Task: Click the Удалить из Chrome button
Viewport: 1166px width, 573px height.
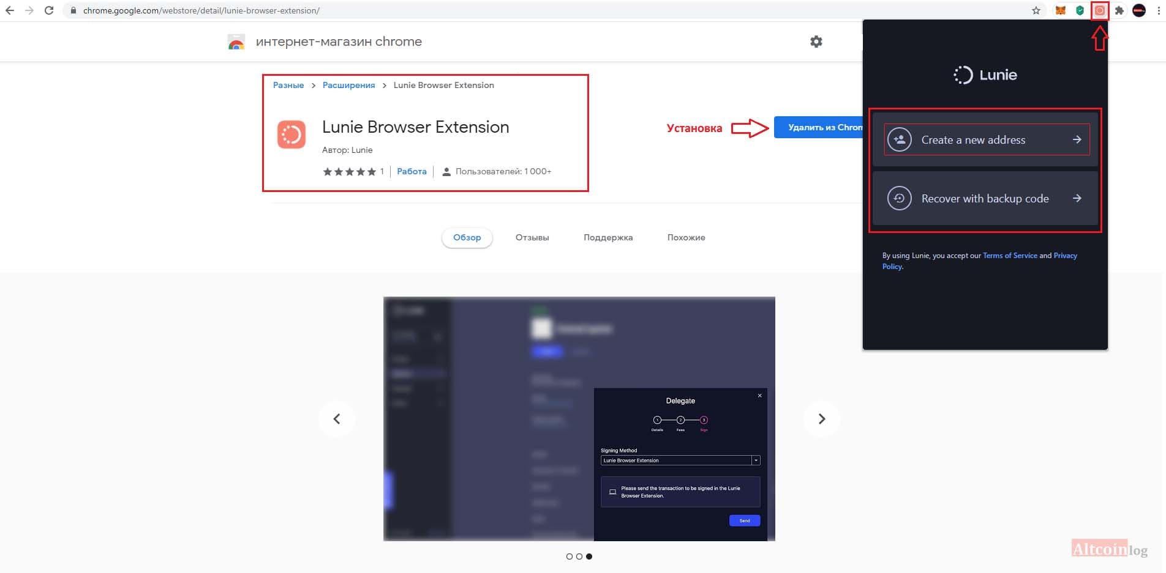Action: pyautogui.click(x=818, y=127)
